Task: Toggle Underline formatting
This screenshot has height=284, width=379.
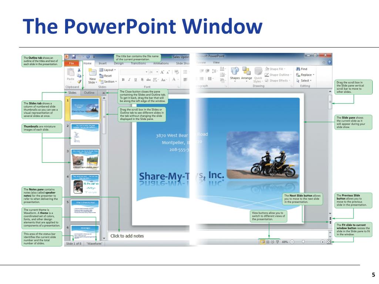Action: [135, 80]
